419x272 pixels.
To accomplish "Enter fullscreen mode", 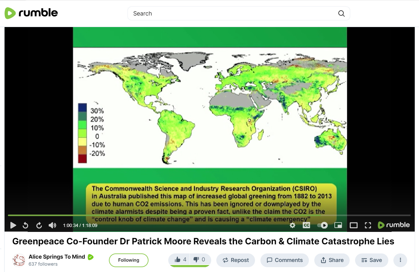I will [x=368, y=225].
